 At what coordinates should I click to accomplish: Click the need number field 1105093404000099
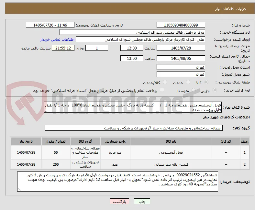181,25
